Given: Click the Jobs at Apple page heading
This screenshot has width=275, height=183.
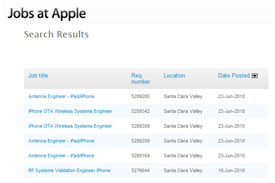Looking at the screenshot, I should click(x=47, y=14).
